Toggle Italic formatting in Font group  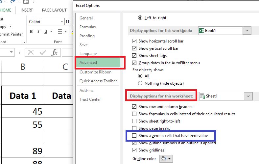[38, 31]
